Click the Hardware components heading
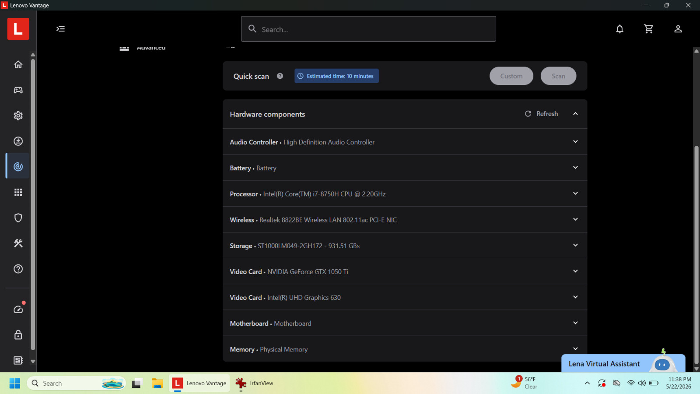 (267, 114)
